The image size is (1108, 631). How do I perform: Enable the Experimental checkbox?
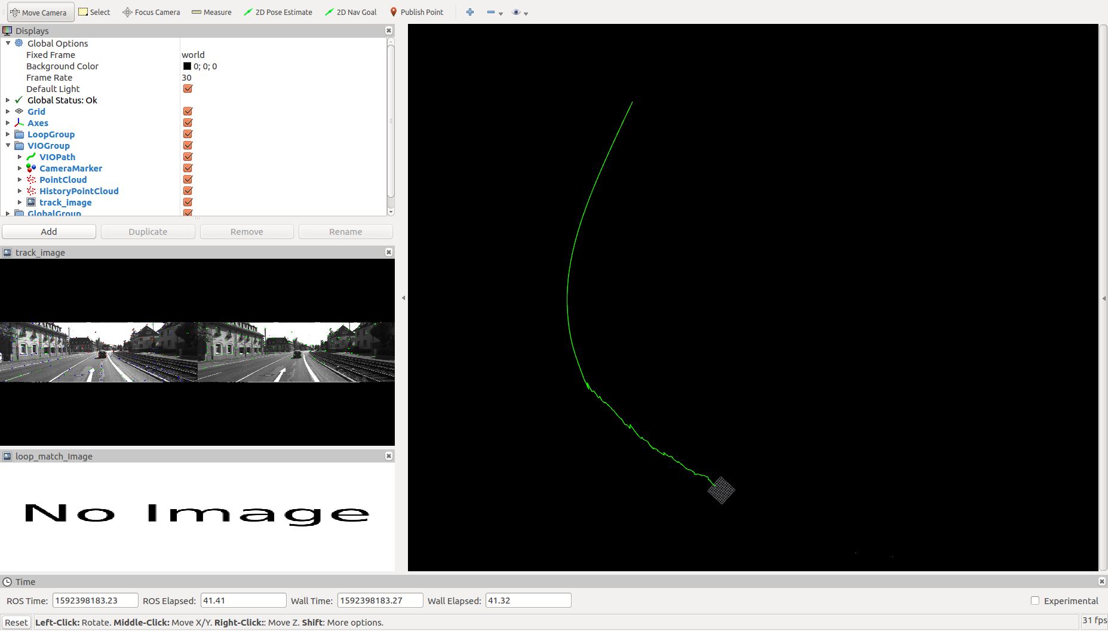[1035, 601]
